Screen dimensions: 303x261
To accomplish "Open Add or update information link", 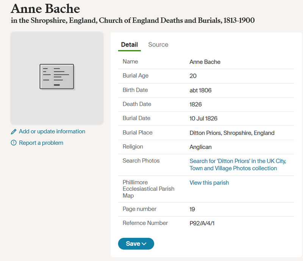I will 52,131.
